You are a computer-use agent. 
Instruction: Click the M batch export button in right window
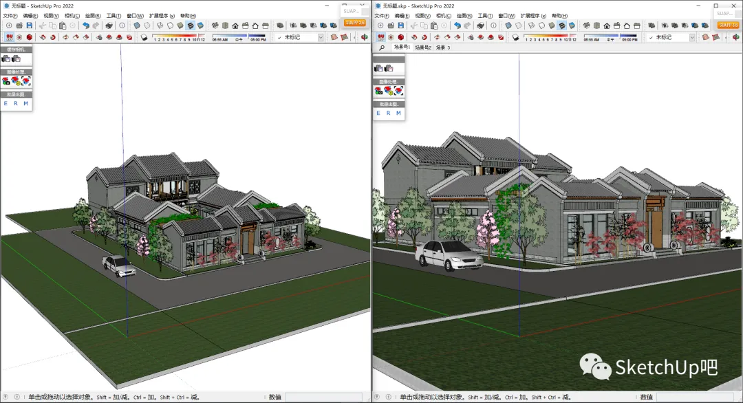coord(398,113)
